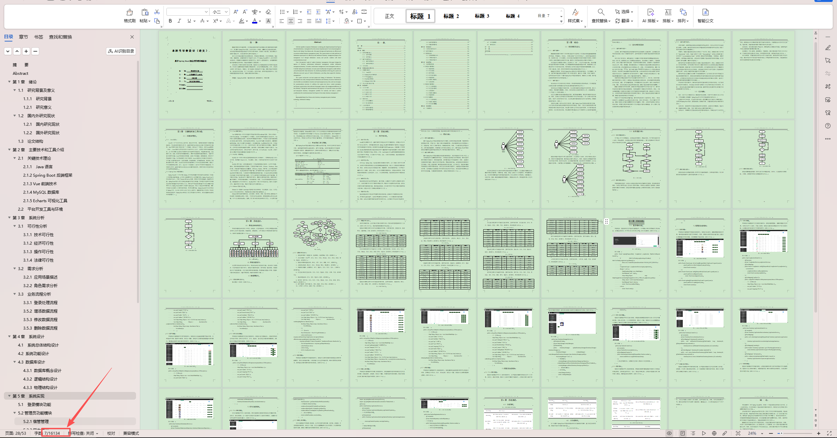The height and width of the screenshot is (438, 837).
Task: Collapse 第 1 章 绪论 tree node
Action: pyautogui.click(x=9, y=82)
